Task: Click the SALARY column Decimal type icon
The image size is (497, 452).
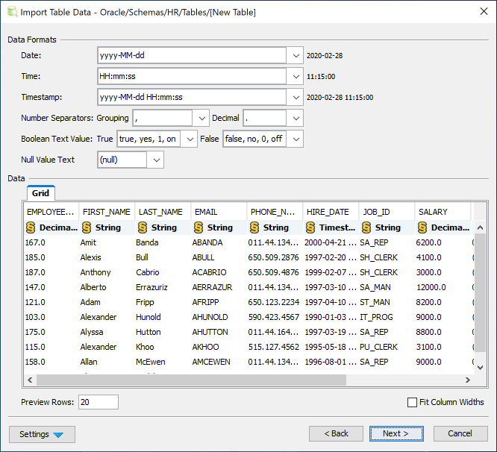Action: pos(422,227)
